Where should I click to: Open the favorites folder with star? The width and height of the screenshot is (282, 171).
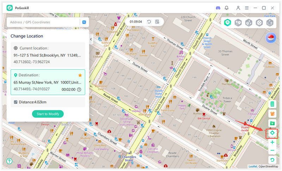(272, 123)
